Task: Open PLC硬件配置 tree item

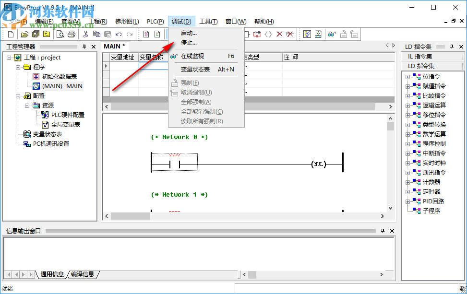Action: pyautogui.click(x=68, y=115)
